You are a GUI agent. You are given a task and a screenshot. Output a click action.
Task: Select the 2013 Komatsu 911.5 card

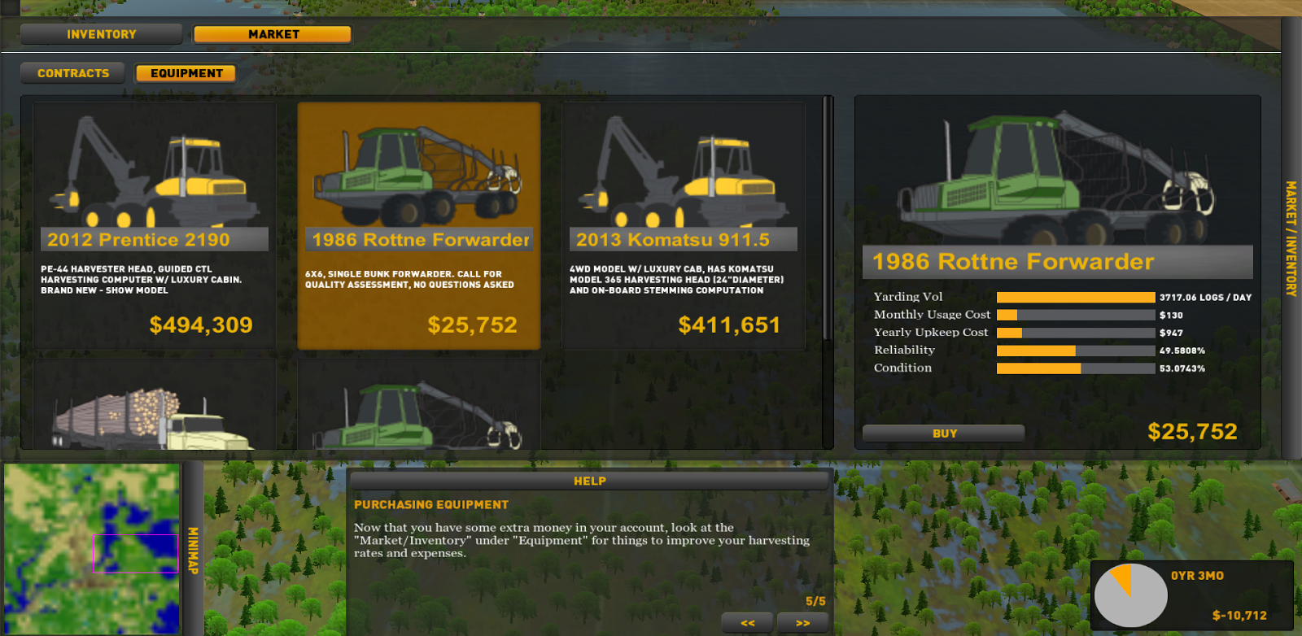(684, 226)
